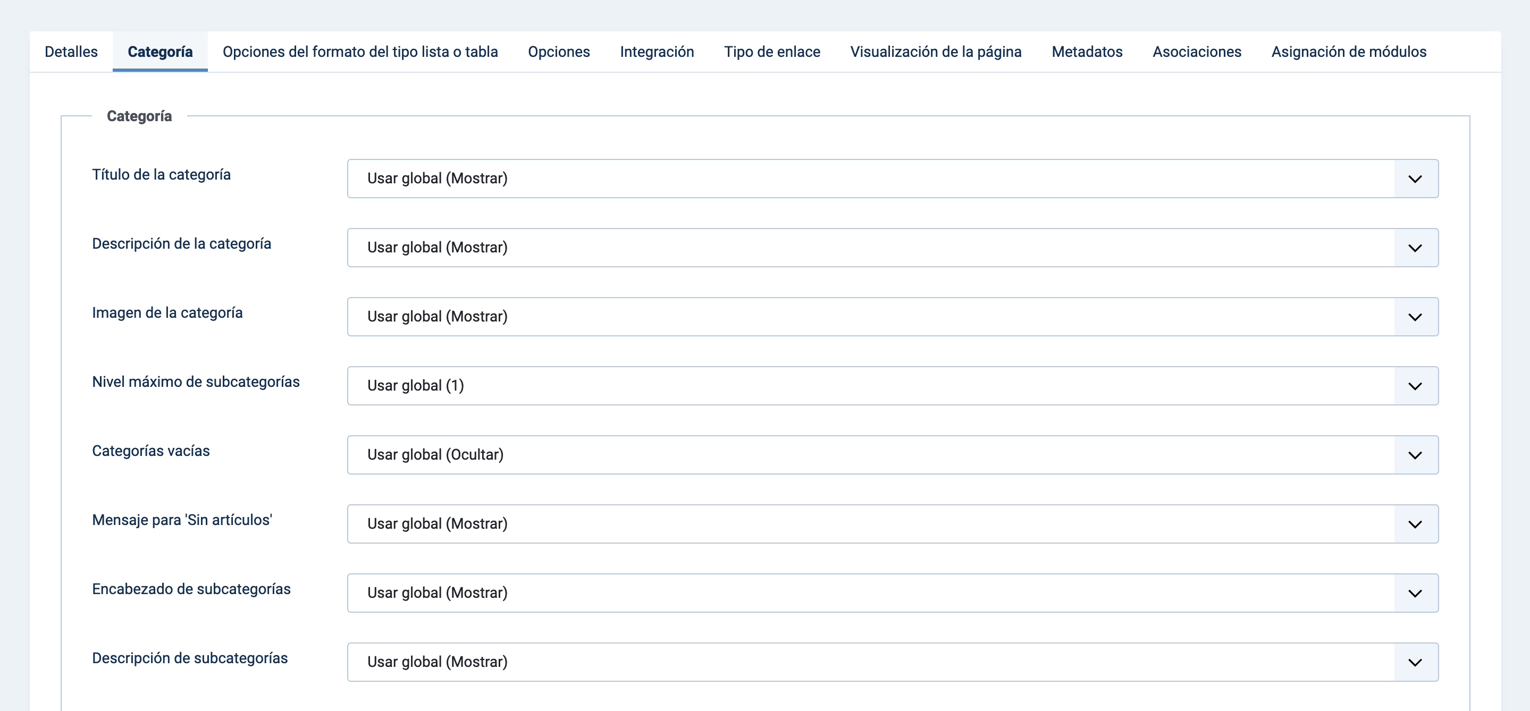Switch to the Metadatos tab

[1087, 52]
